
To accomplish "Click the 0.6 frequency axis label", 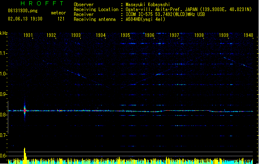I will 4,156.
